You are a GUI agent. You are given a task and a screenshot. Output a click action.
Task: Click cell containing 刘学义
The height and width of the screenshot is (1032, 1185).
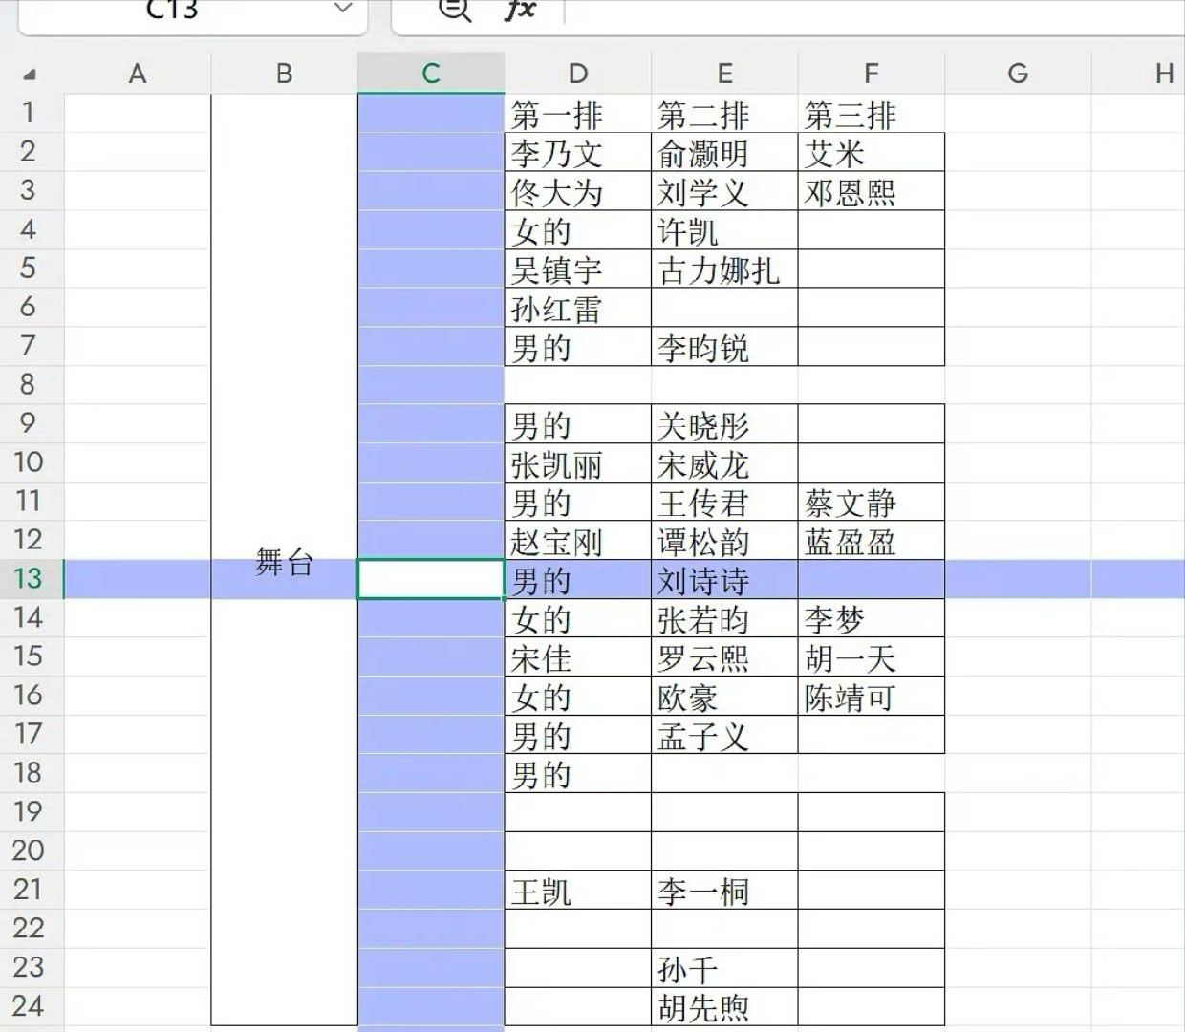coord(724,192)
